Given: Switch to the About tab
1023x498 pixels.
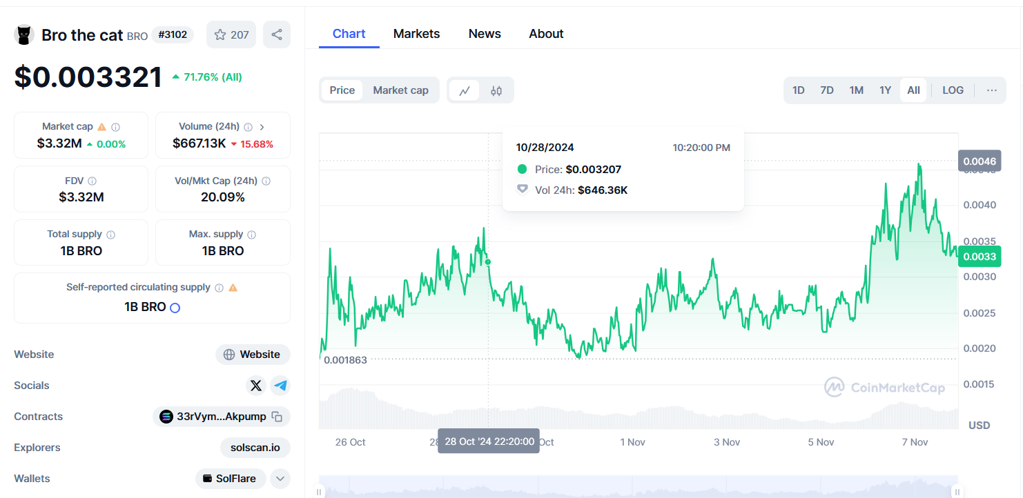Looking at the screenshot, I should [547, 34].
